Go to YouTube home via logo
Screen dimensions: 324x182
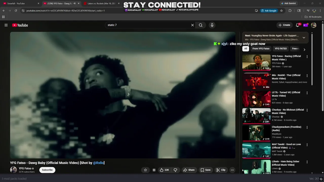[20, 25]
